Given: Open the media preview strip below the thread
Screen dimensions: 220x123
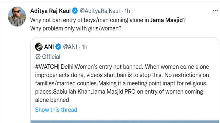Looking at the screenshot, I should (x=125, y=122).
